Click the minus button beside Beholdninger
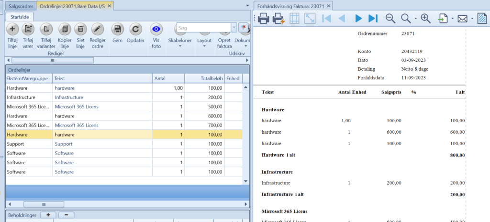Viewport: 490px width, 222px height. [x=66, y=215]
